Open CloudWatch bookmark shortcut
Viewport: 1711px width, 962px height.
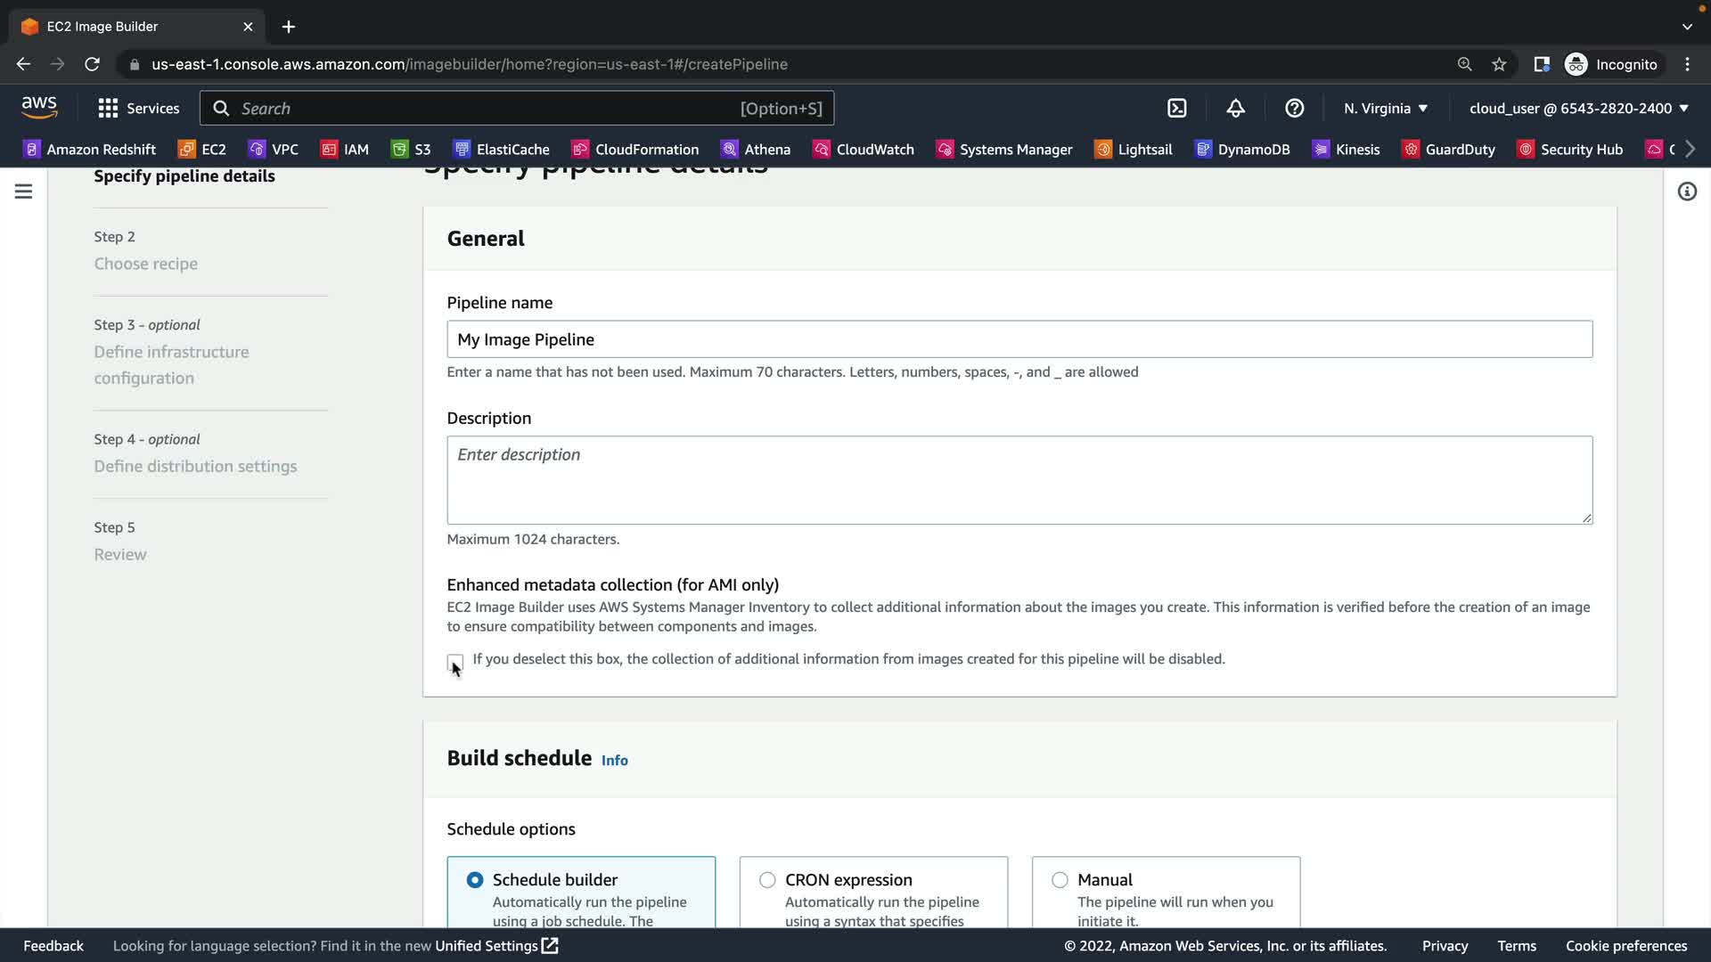tap(864, 149)
